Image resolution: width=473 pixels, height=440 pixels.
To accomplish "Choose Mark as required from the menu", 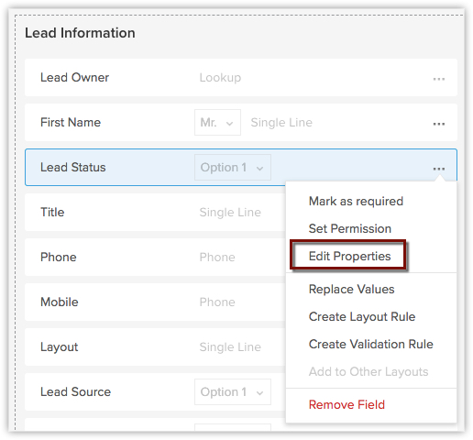I will click(x=356, y=202).
